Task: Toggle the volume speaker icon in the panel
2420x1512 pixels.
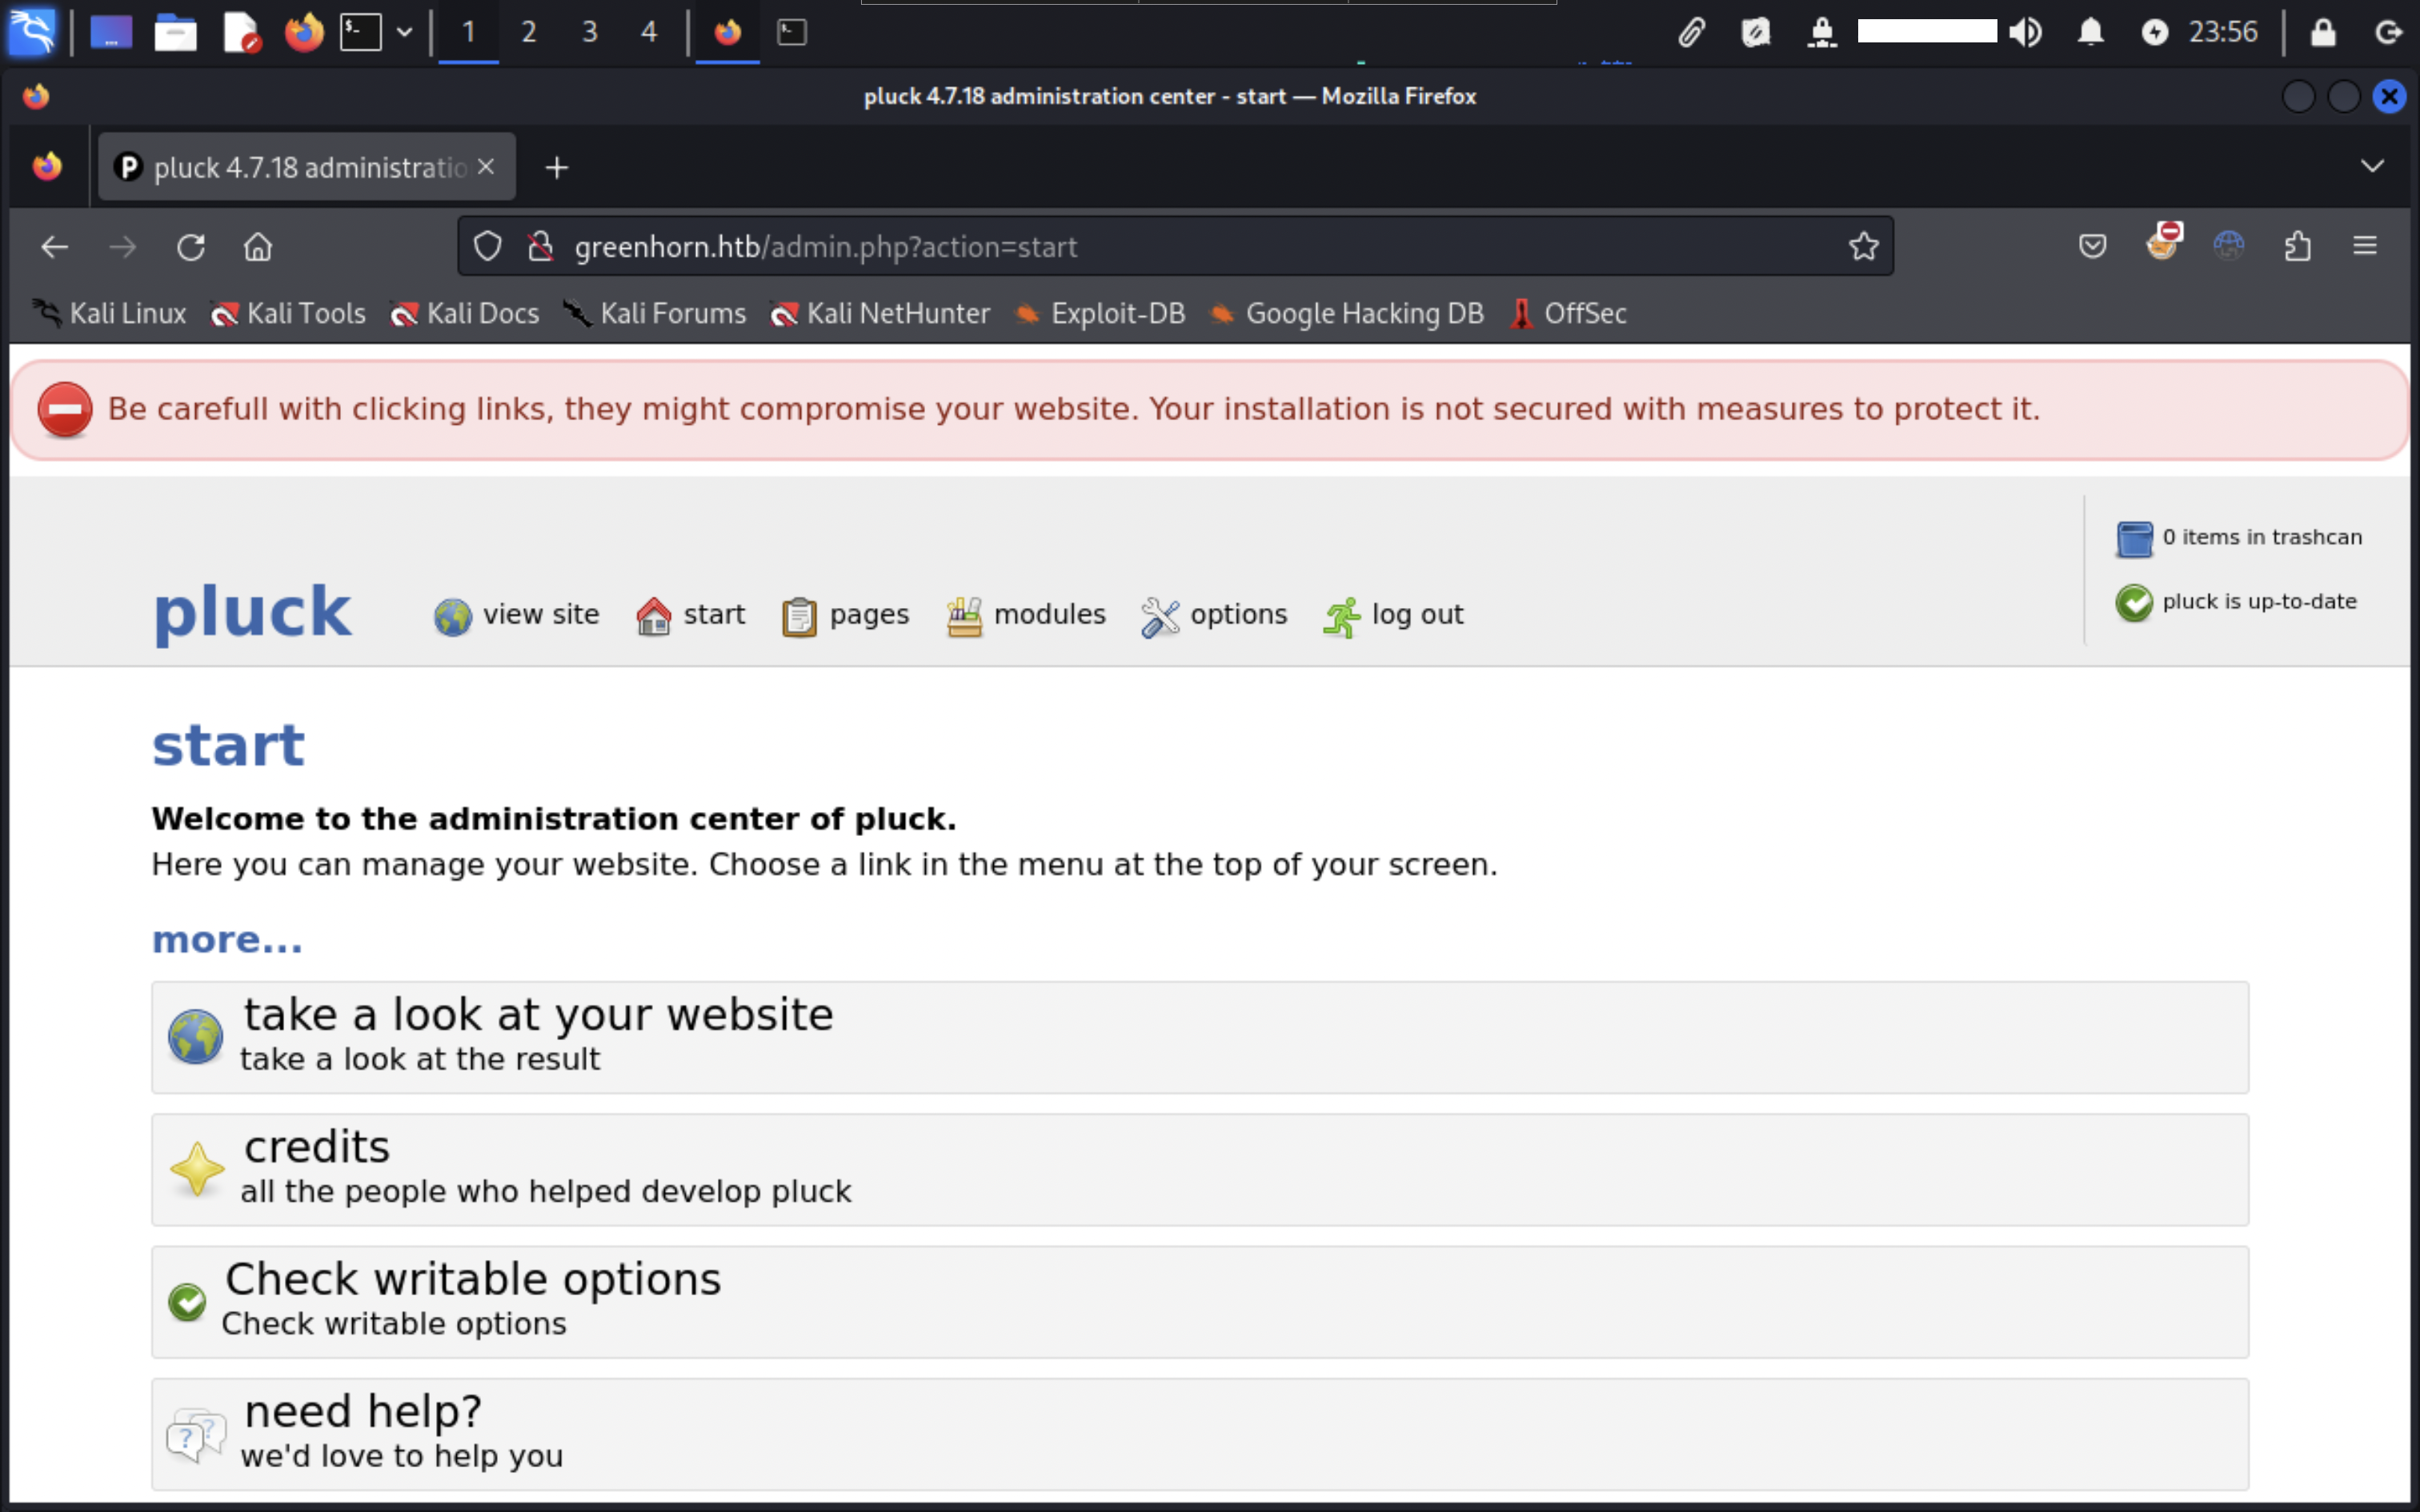Action: [2025, 32]
